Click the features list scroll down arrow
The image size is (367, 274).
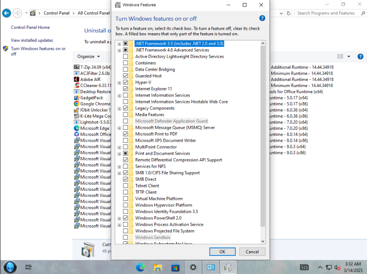(x=263, y=241)
